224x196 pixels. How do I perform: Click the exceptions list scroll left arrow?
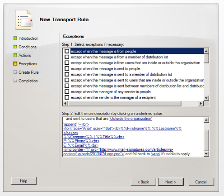click(x=65, y=104)
